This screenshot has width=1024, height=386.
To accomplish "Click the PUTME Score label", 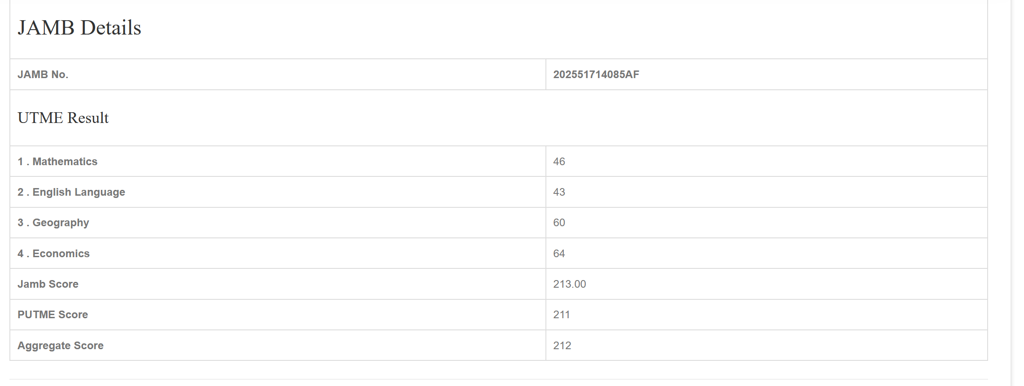I will 53,315.
